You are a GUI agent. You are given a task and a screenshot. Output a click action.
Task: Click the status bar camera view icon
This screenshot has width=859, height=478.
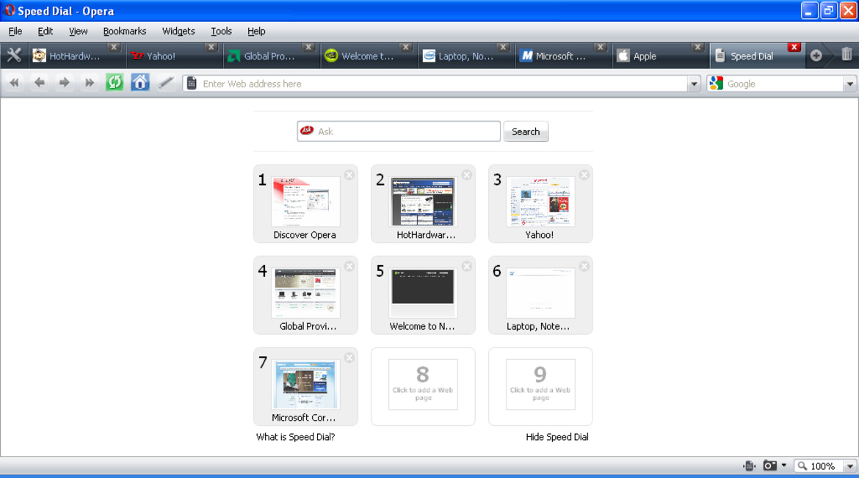tap(769, 466)
